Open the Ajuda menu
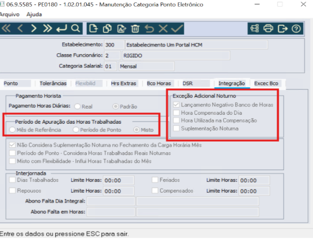 [34, 15]
